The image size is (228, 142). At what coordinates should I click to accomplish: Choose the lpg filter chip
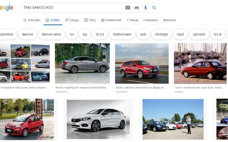(85, 34)
